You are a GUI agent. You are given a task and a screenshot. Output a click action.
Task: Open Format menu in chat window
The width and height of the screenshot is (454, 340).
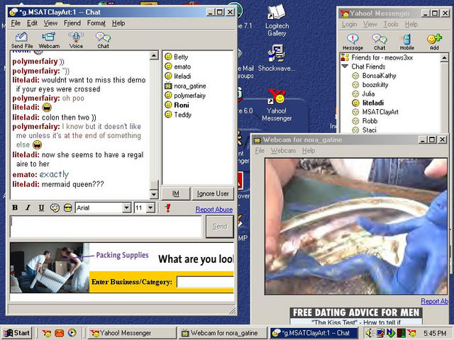tap(96, 23)
